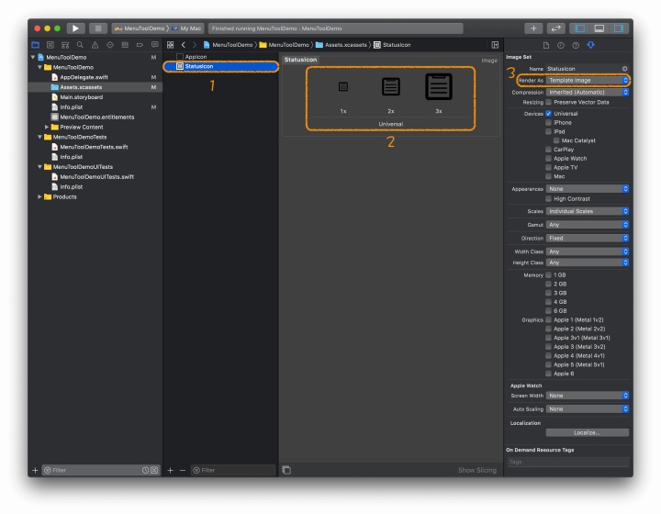
Task: Enable the Apple TV checkbox
Action: tap(548, 167)
